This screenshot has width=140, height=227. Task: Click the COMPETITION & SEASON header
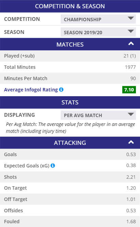(70, 6)
